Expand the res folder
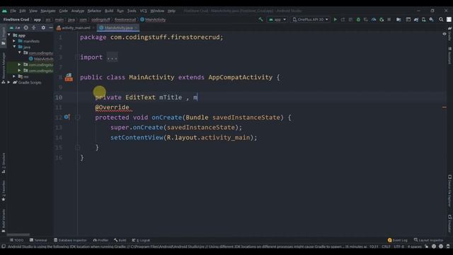This screenshot has width=453, height=255. tap(14, 76)
